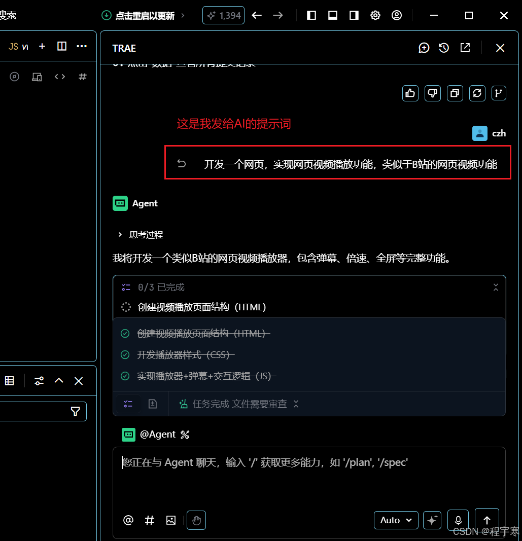Expand the task status chevron next to 文件需要审查

pyautogui.click(x=296, y=404)
